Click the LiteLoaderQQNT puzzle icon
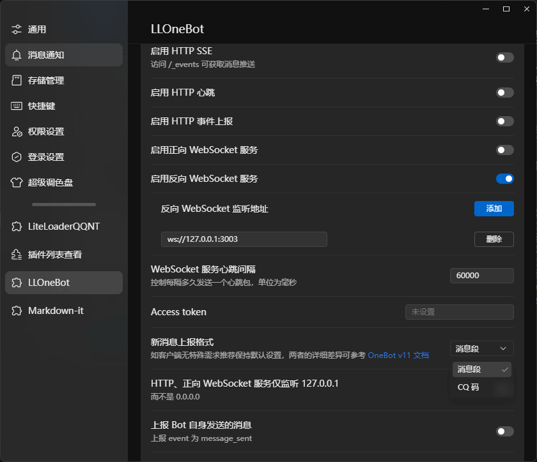This screenshot has width=537, height=462. (x=17, y=227)
